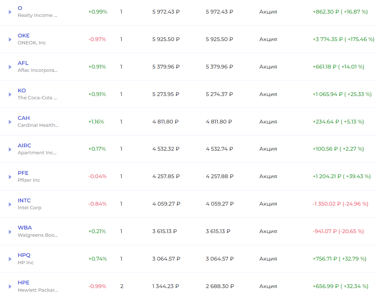Click the price '1 344.23 ₽' for HPE
The height and width of the screenshot is (297, 376).
pos(165,286)
